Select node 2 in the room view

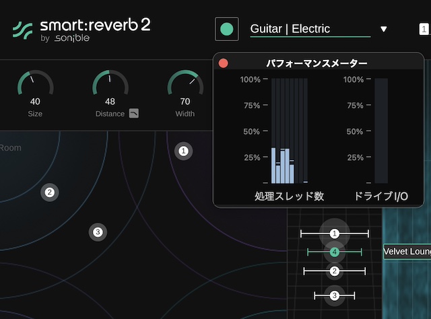[48, 192]
